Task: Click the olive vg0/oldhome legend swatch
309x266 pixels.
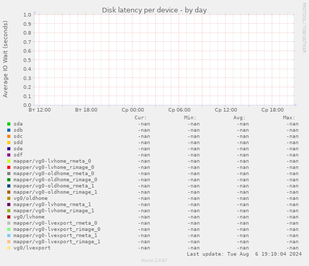Action: click(x=9, y=198)
